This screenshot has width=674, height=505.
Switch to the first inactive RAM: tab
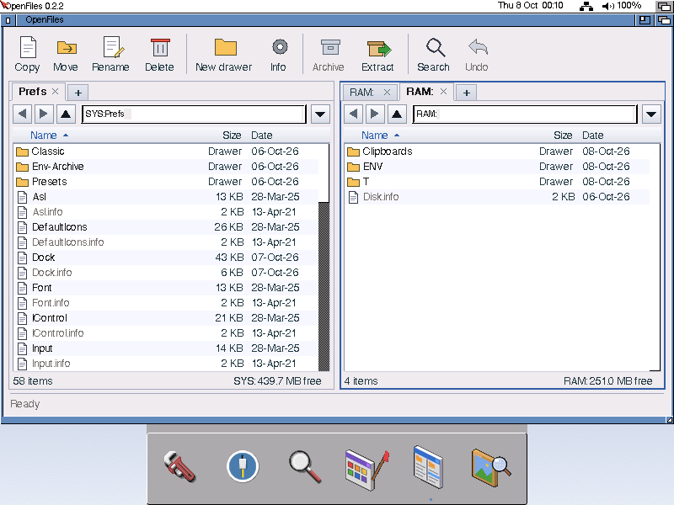(x=362, y=93)
